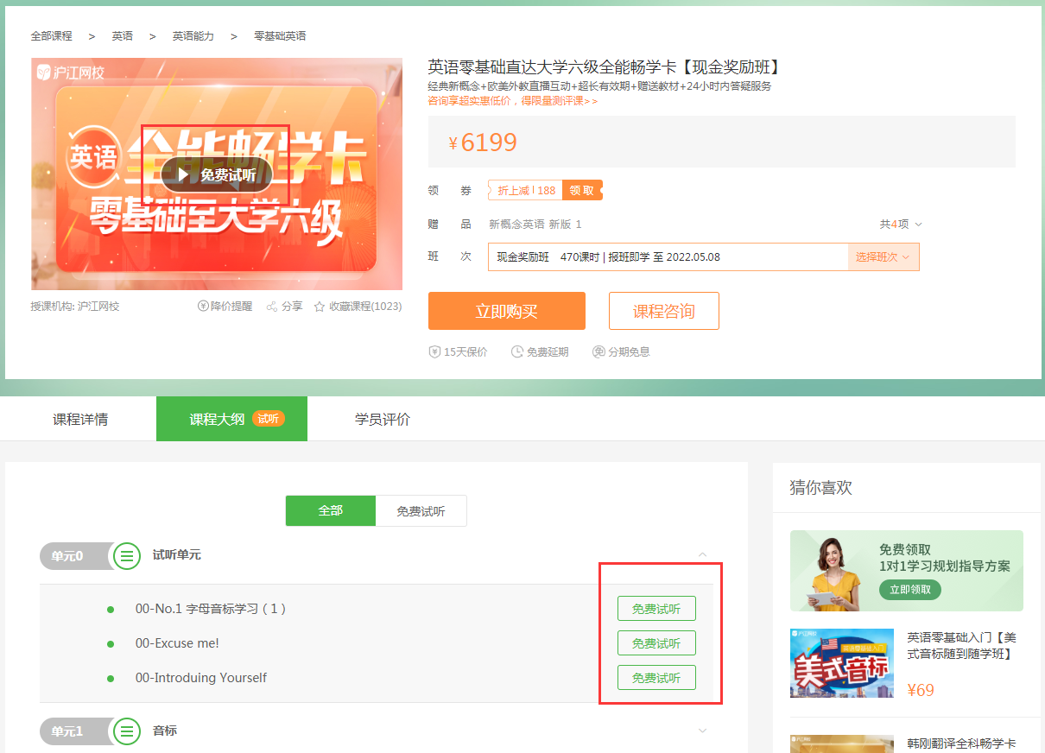
Task: Switch to 课程详情 tab
Action: 80,420
